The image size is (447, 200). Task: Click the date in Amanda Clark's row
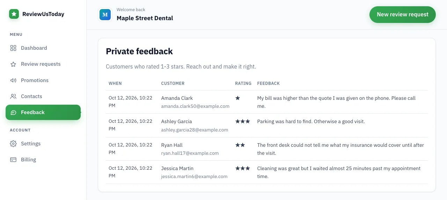(131, 102)
